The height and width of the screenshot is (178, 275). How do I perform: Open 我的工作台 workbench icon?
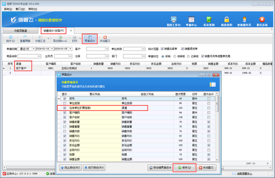point(174,19)
